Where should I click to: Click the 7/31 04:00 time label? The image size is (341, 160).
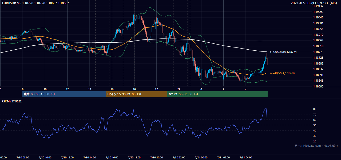tap(246, 158)
